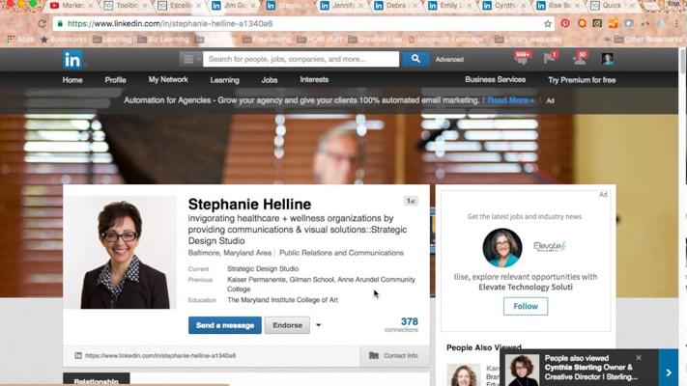Click Profile in LinkedIn navigation

[x=115, y=80]
